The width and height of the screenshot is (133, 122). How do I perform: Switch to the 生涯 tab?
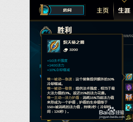[x=124, y=10]
